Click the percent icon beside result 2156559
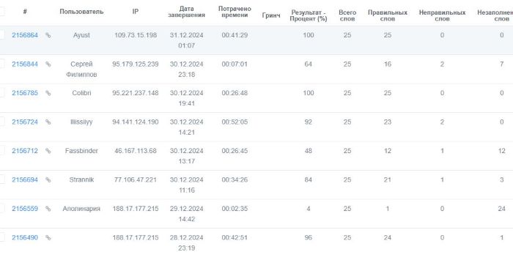 click(48, 209)
